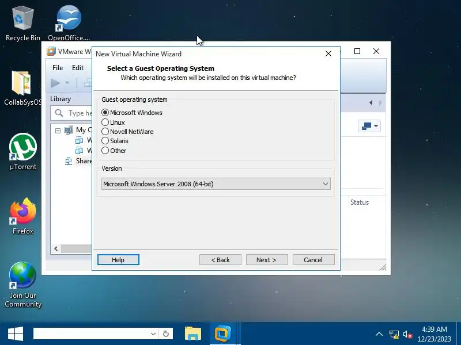Click the next tab arrow in VMware
Image resolution: width=461 pixels, height=345 pixels.
[x=380, y=103]
